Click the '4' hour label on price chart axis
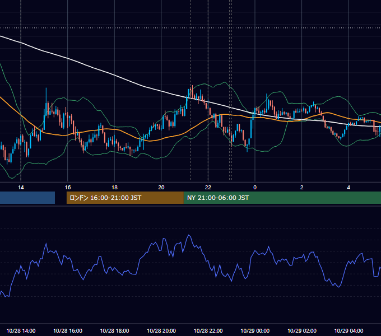Viewport: 381px width, 336px height. (x=349, y=188)
